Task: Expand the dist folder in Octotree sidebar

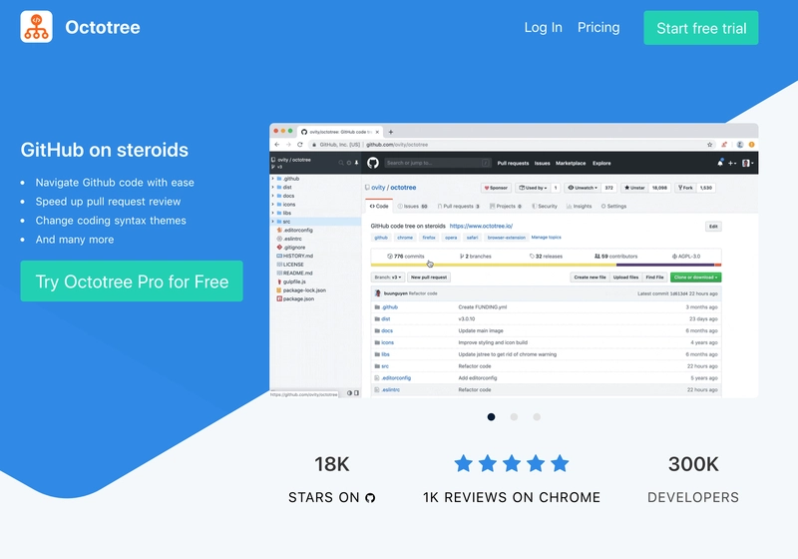Action: [x=273, y=188]
